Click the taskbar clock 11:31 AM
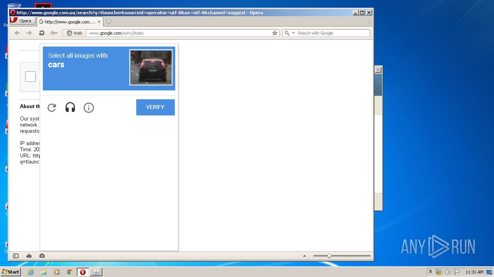The height and width of the screenshot is (277, 494). tap(474, 272)
